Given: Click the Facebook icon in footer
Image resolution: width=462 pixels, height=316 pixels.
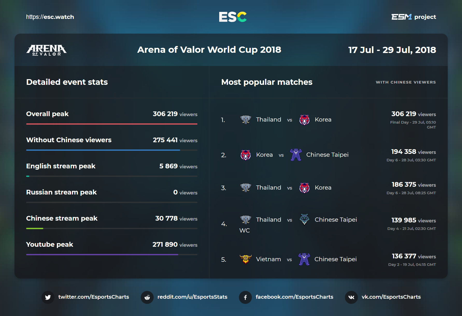Looking at the screenshot, I should (245, 297).
